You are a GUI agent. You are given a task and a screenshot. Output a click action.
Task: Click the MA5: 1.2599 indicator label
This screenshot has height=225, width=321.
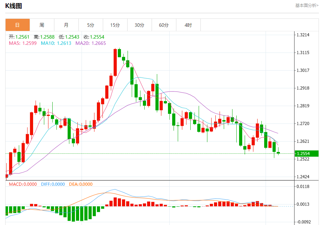pyautogui.click(x=23, y=43)
